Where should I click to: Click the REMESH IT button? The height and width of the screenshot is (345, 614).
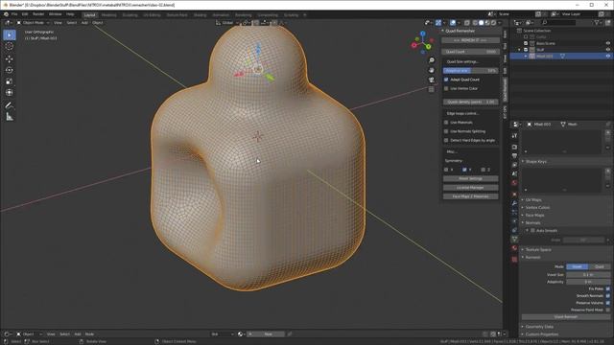click(470, 40)
